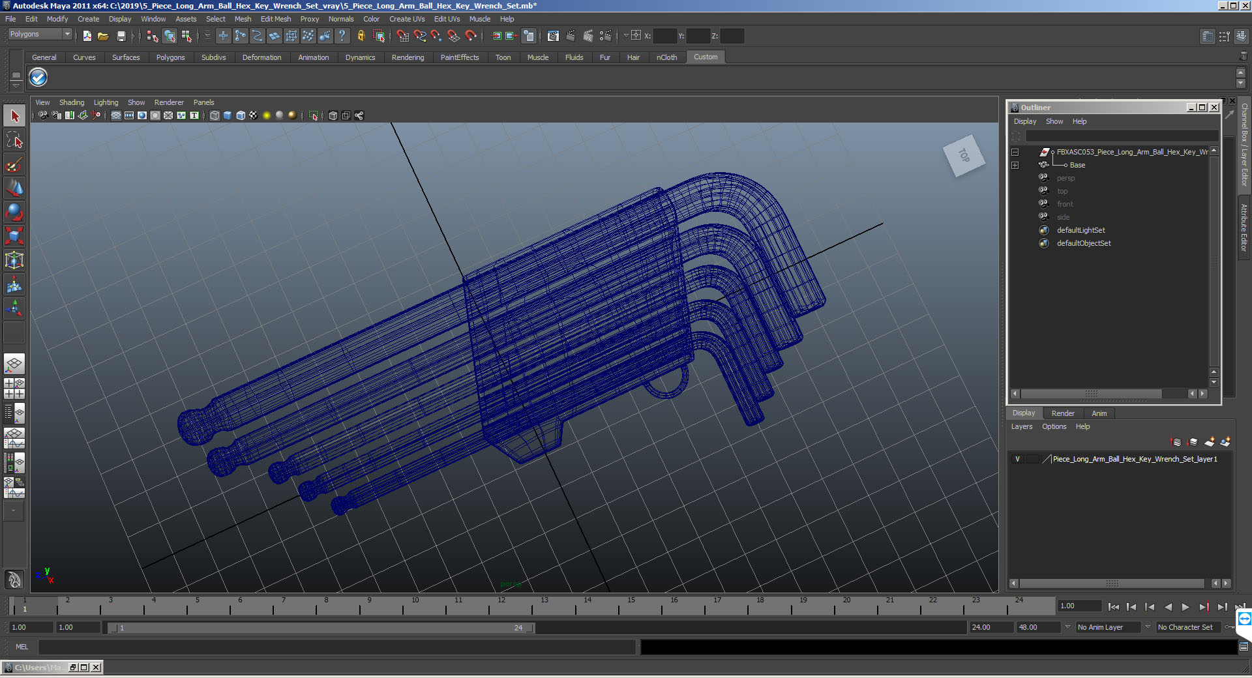Open viewport Shading menu

pos(72,102)
